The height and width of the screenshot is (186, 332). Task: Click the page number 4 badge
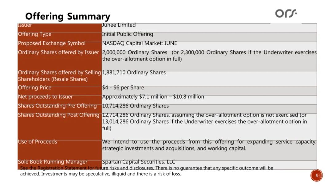317,176
